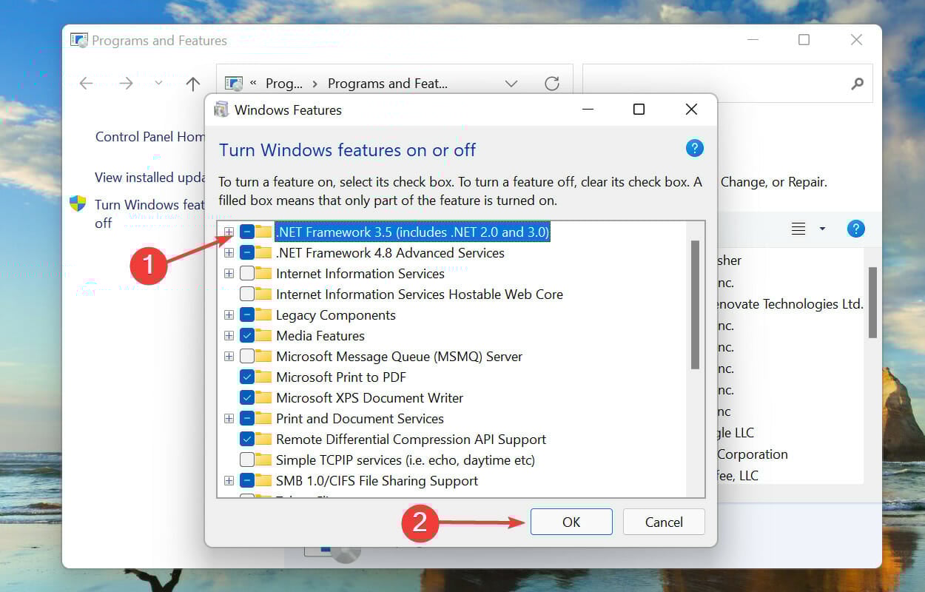Click the Programs and Features search box
The image size is (925, 592).
[x=727, y=84]
